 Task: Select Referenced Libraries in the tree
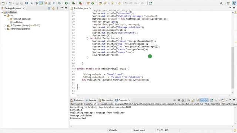click(x=20, y=29)
